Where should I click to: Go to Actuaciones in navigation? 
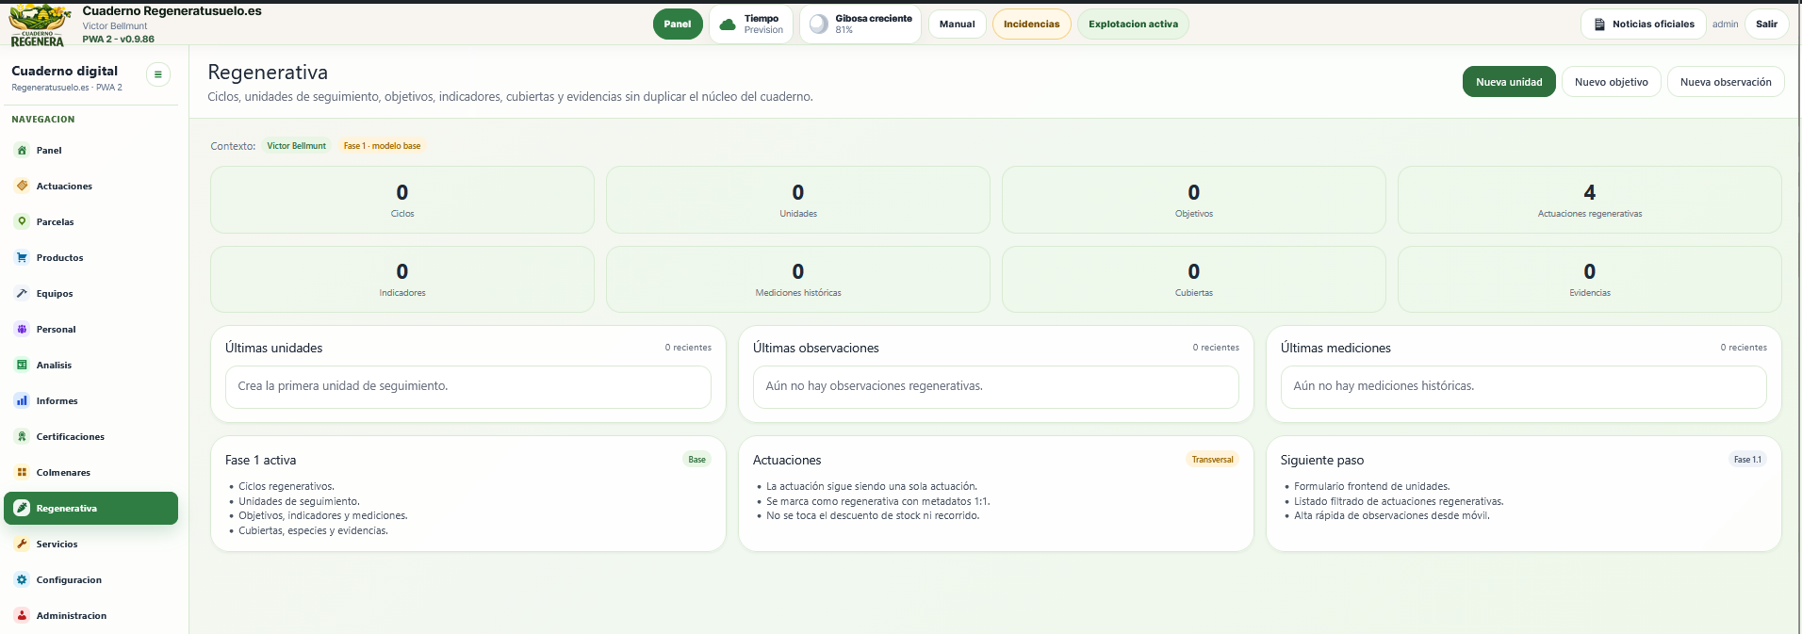coord(90,186)
